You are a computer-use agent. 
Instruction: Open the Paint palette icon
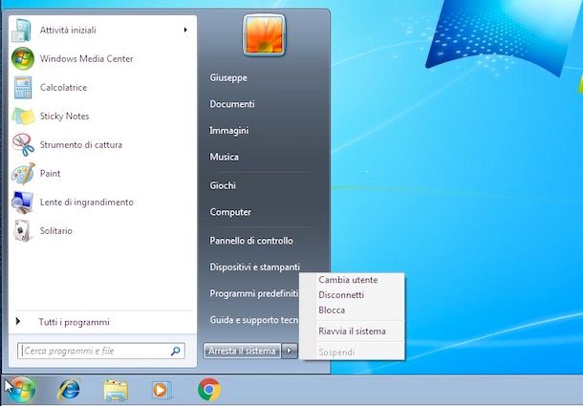[x=23, y=173]
